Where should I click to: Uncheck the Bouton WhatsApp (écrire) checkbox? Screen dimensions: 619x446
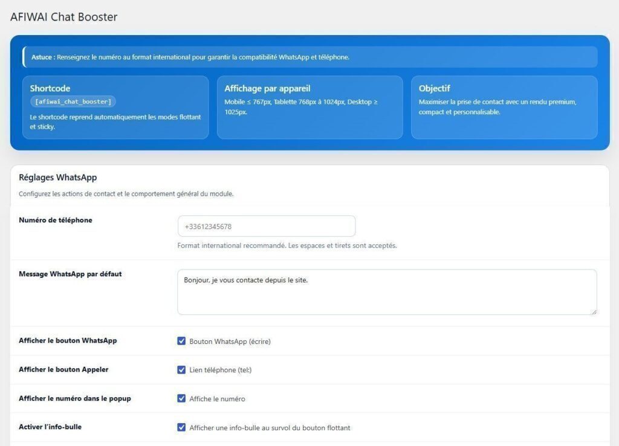point(181,341)
